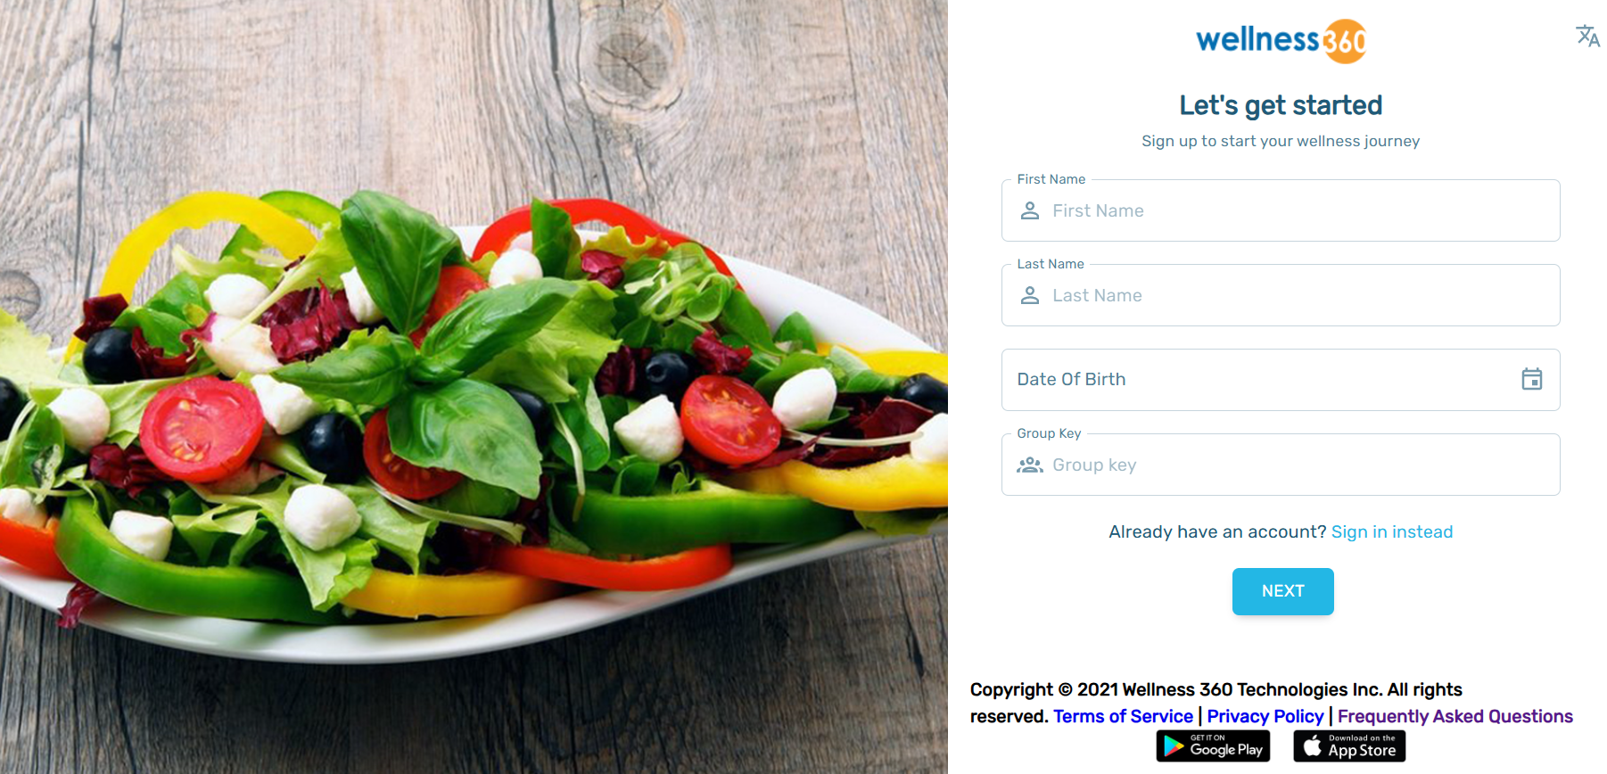Focus the Last Name input field

click(1281, 295)
